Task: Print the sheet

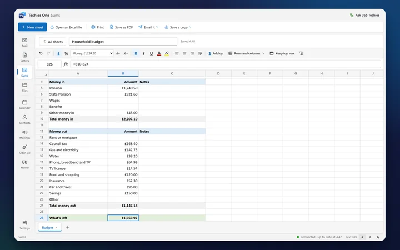Action: pyautogui.click(x=97, y=27)
